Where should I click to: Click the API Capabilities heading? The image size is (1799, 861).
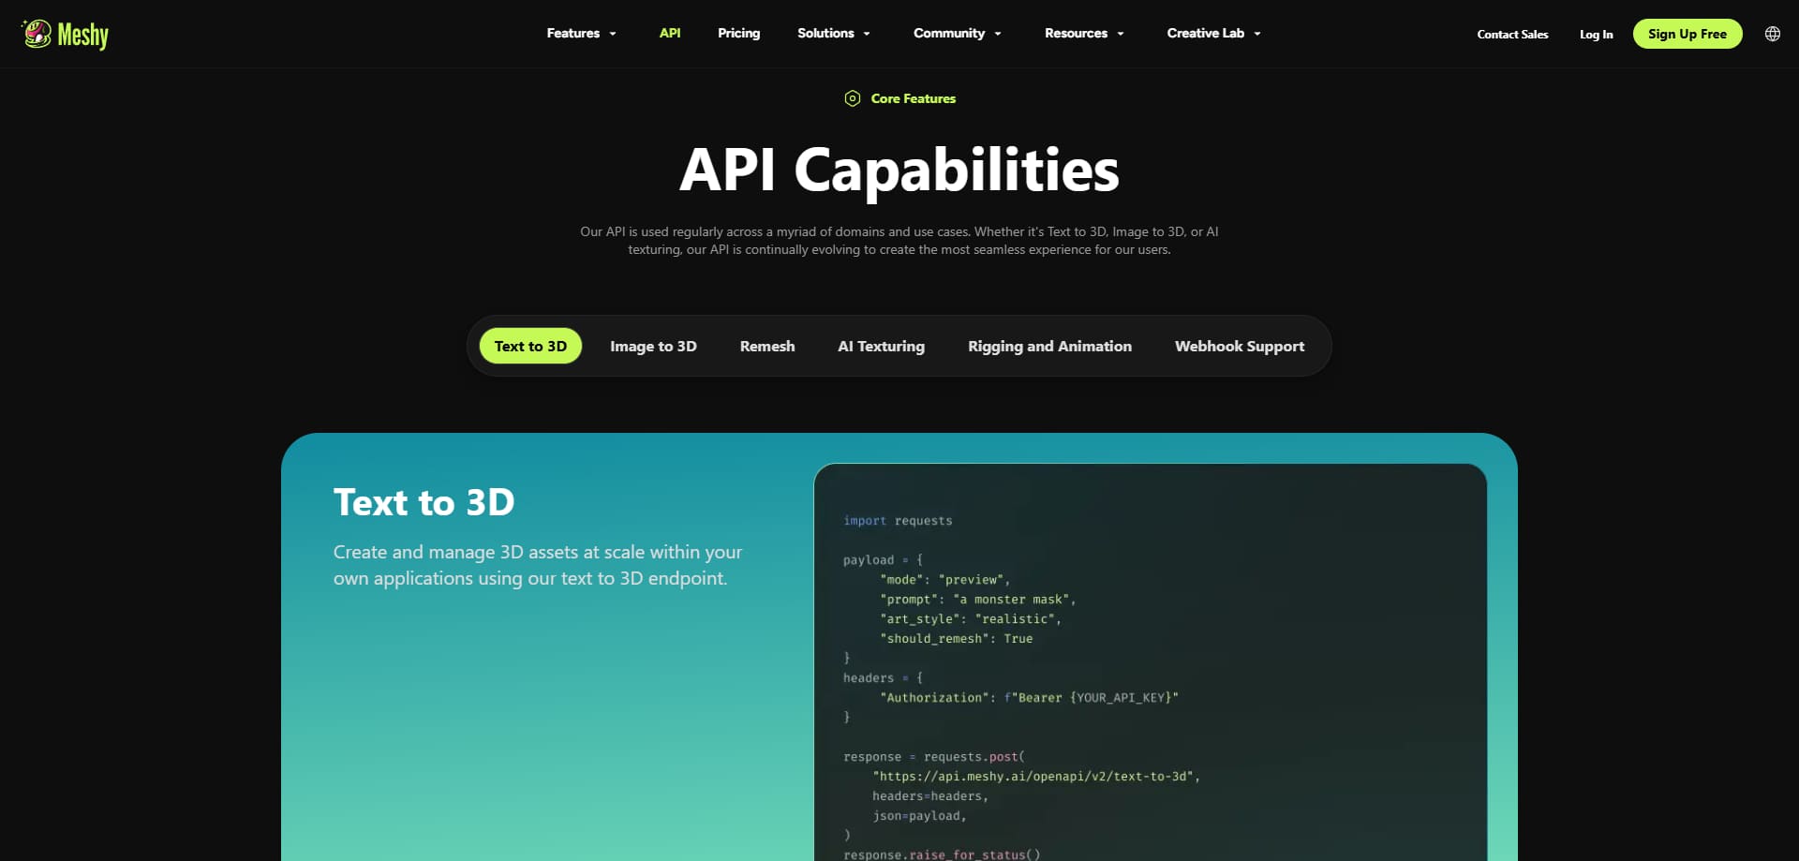899,170
